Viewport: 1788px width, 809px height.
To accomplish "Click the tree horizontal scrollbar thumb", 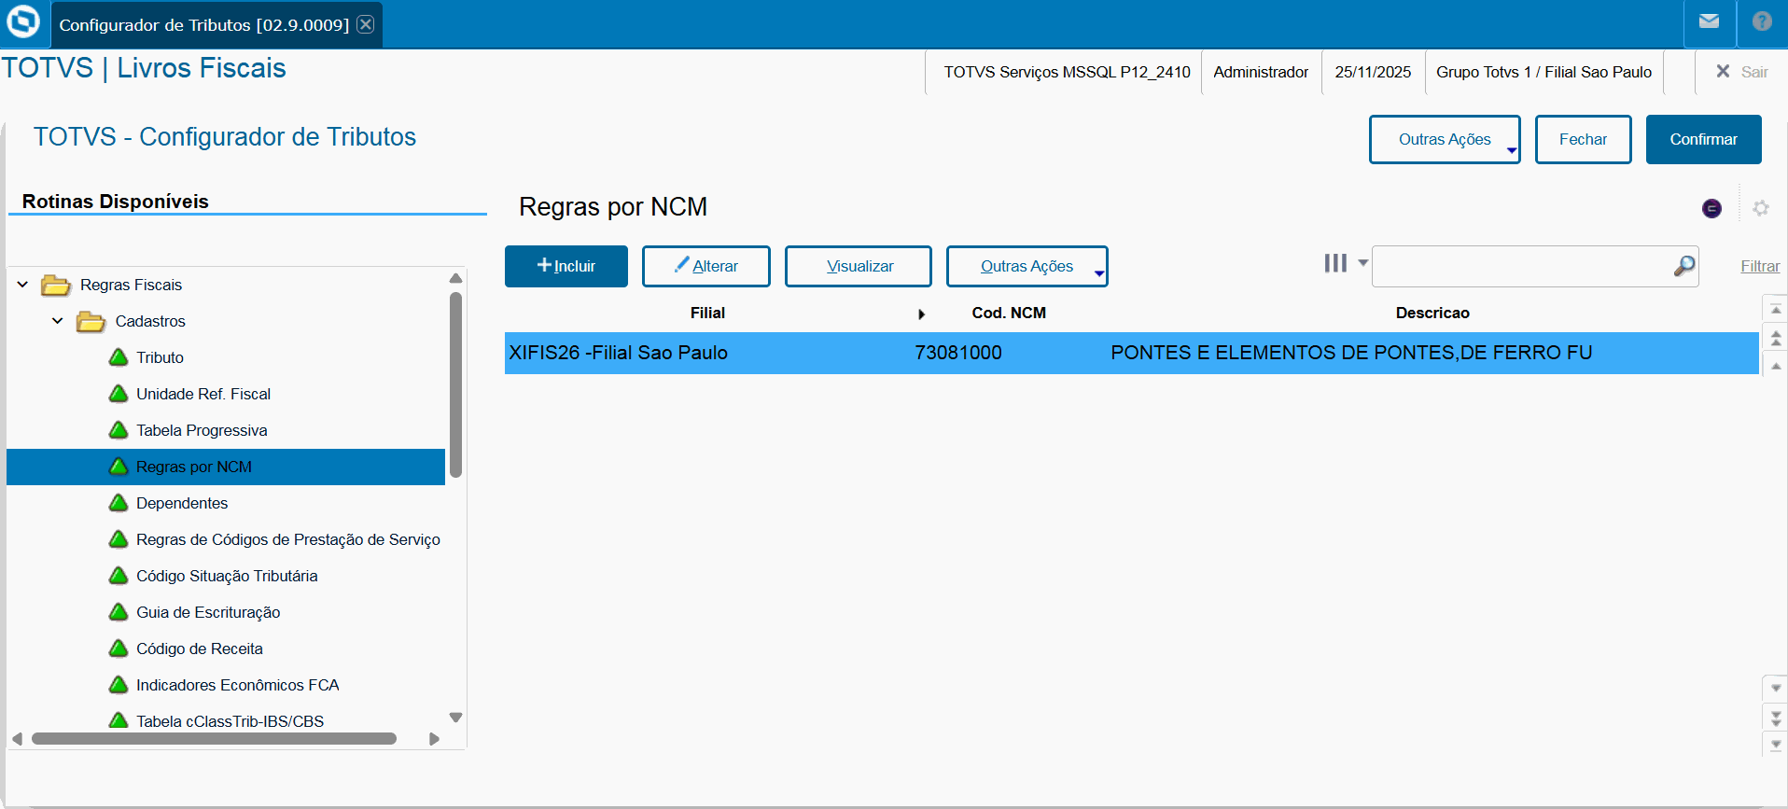I will pos(214,739).
